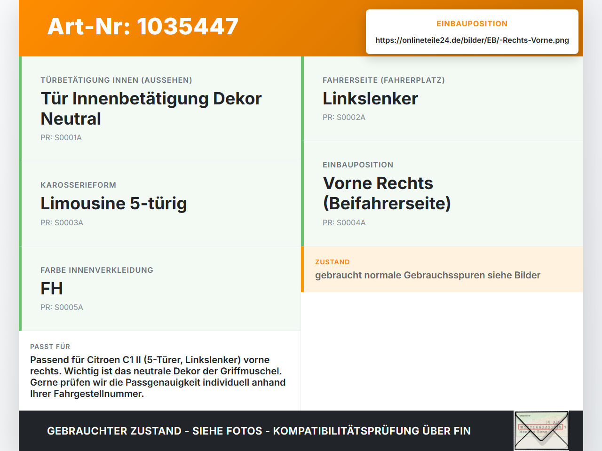The image size is (602, 451).
Task: Select PR: S0005A code
Action: point(62,307)
